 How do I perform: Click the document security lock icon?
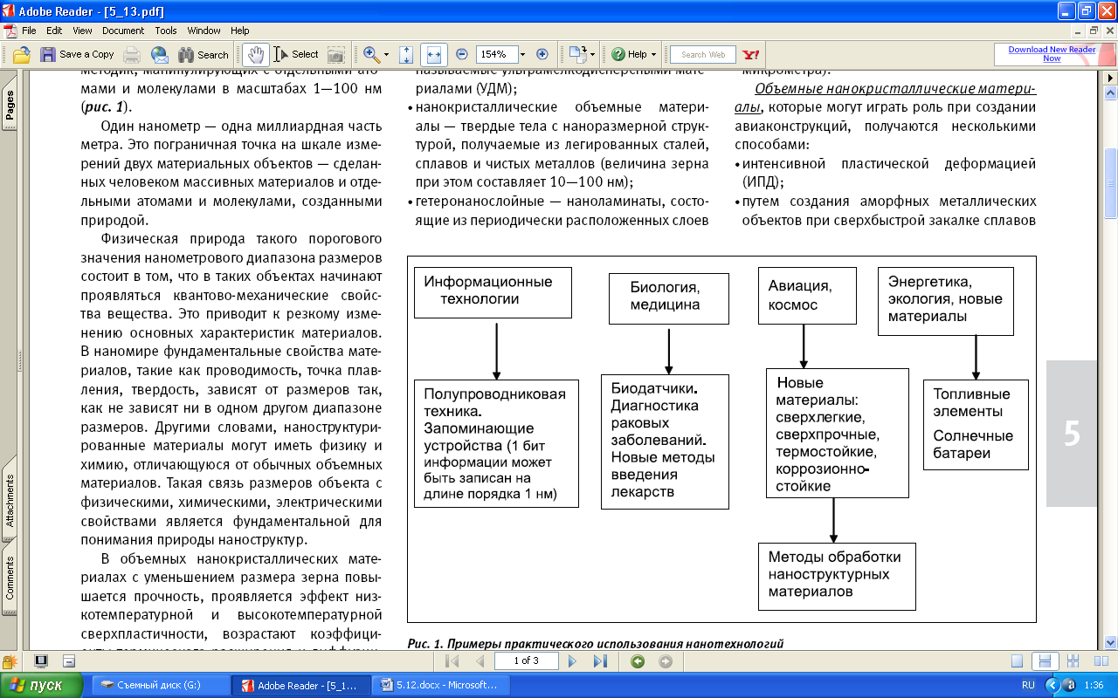10,660
